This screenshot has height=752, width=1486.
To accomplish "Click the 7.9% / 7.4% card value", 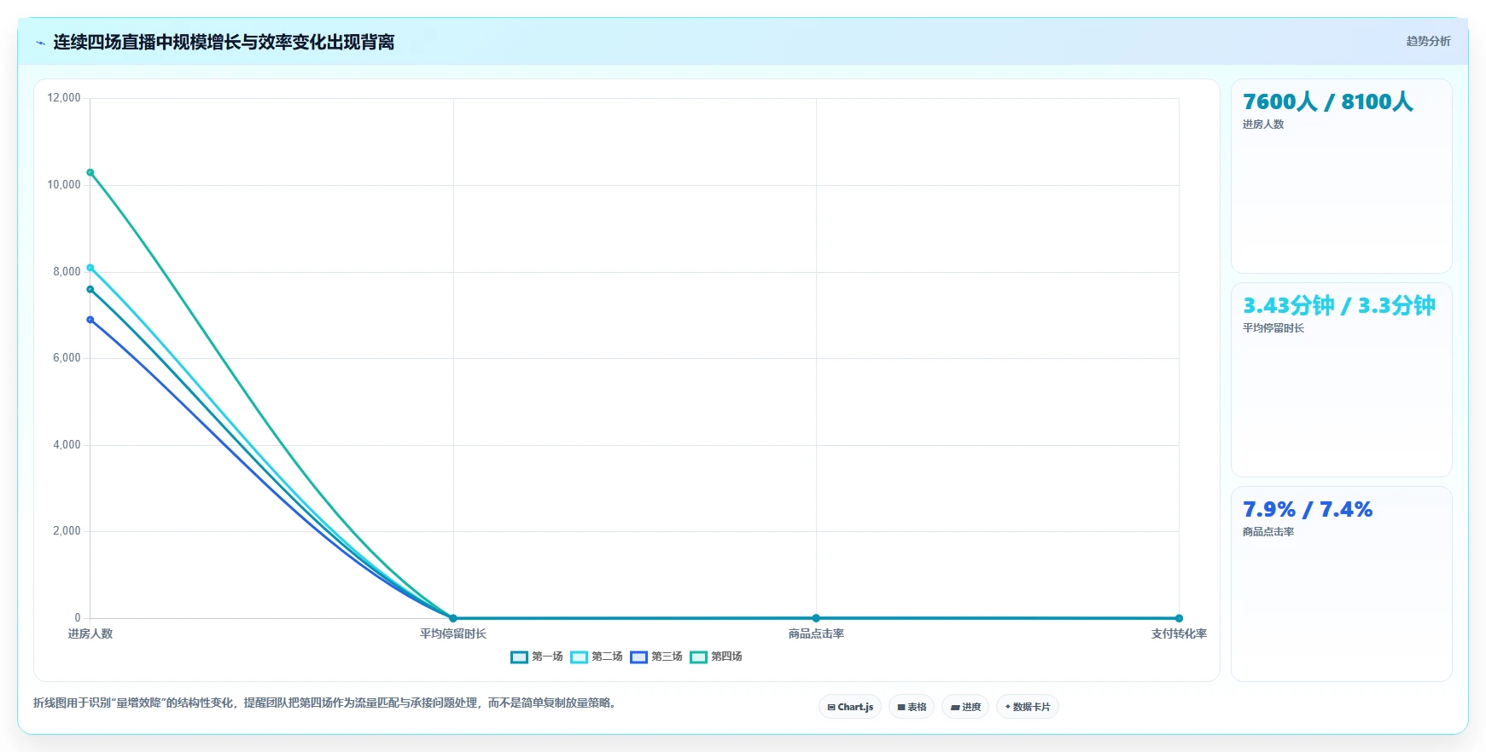I will (1308, 509).
